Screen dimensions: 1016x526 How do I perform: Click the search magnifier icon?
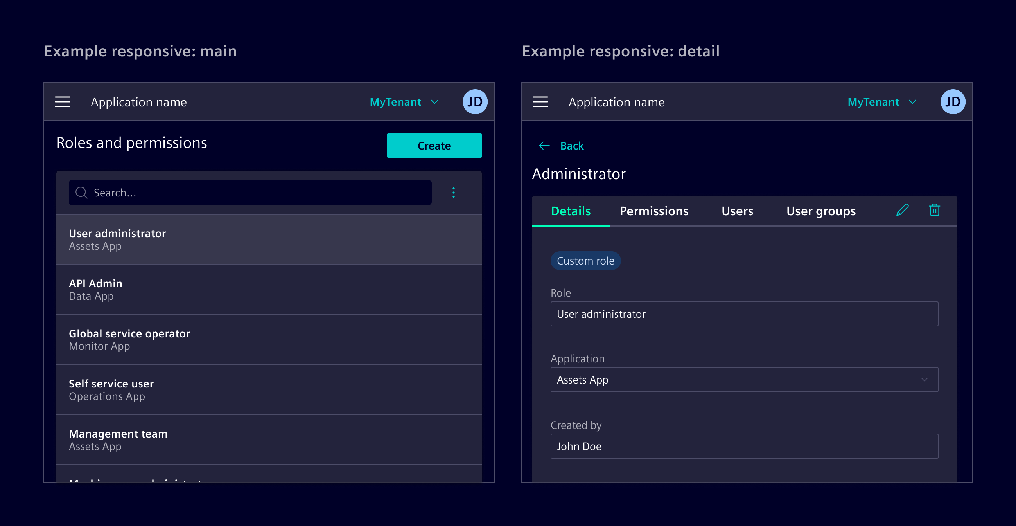(81, 193)
